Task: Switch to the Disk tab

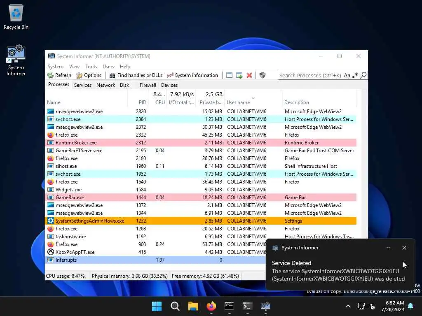Action: click(124, 85)
